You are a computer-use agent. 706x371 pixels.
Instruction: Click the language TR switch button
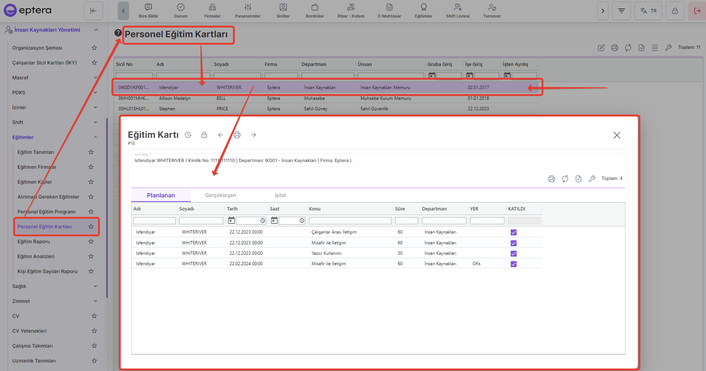click(648, 11)
